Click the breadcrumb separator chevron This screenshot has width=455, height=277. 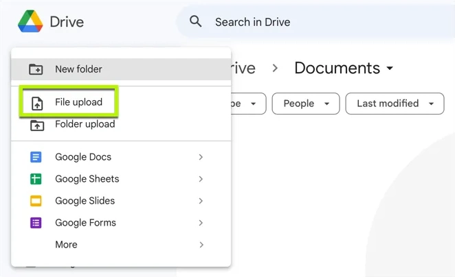point(275,69)
